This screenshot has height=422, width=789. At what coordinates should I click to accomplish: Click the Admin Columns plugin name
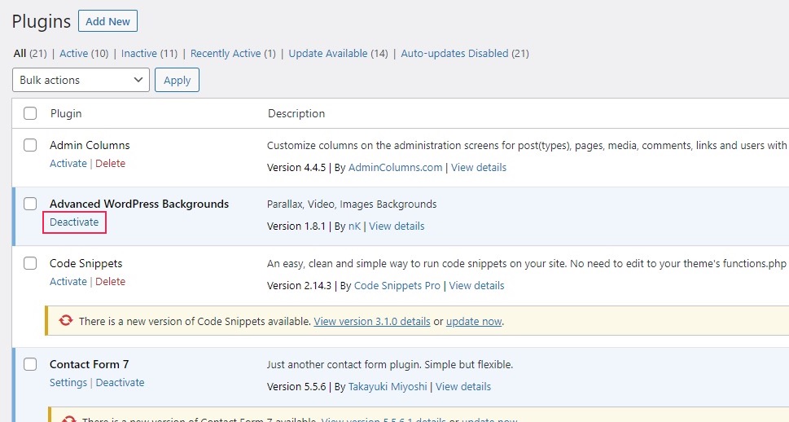coord(90,145)
